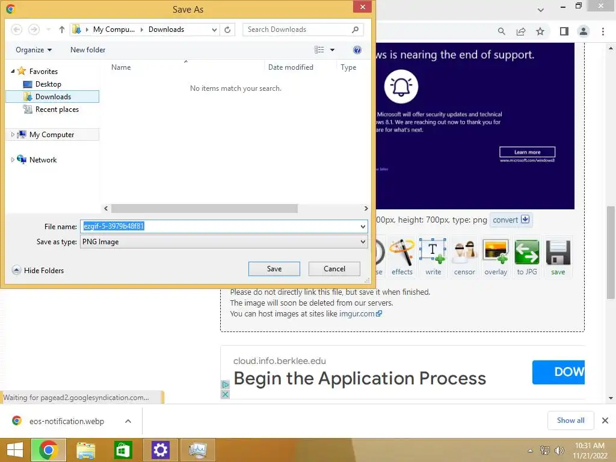Change view layout using the view icon
Viewport: 616px width, 462px height.
319,50
